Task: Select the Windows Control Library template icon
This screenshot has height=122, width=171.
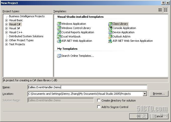Action: [x=59, y=28]
